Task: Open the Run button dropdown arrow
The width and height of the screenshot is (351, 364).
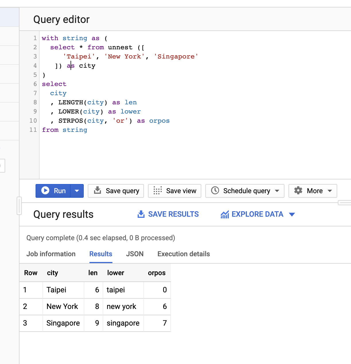Action: [77, 191]
